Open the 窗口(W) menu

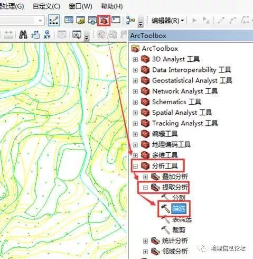(80, 6)
